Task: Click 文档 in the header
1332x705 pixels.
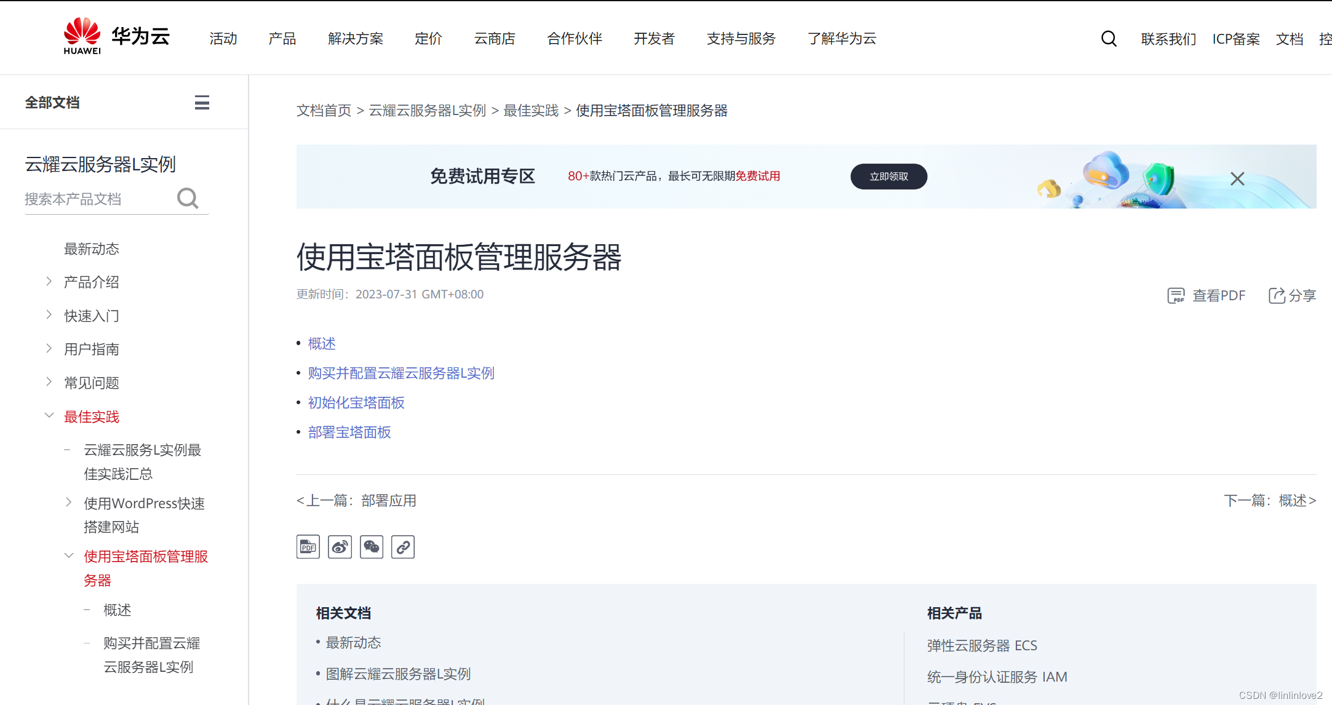Action: 1290,39
